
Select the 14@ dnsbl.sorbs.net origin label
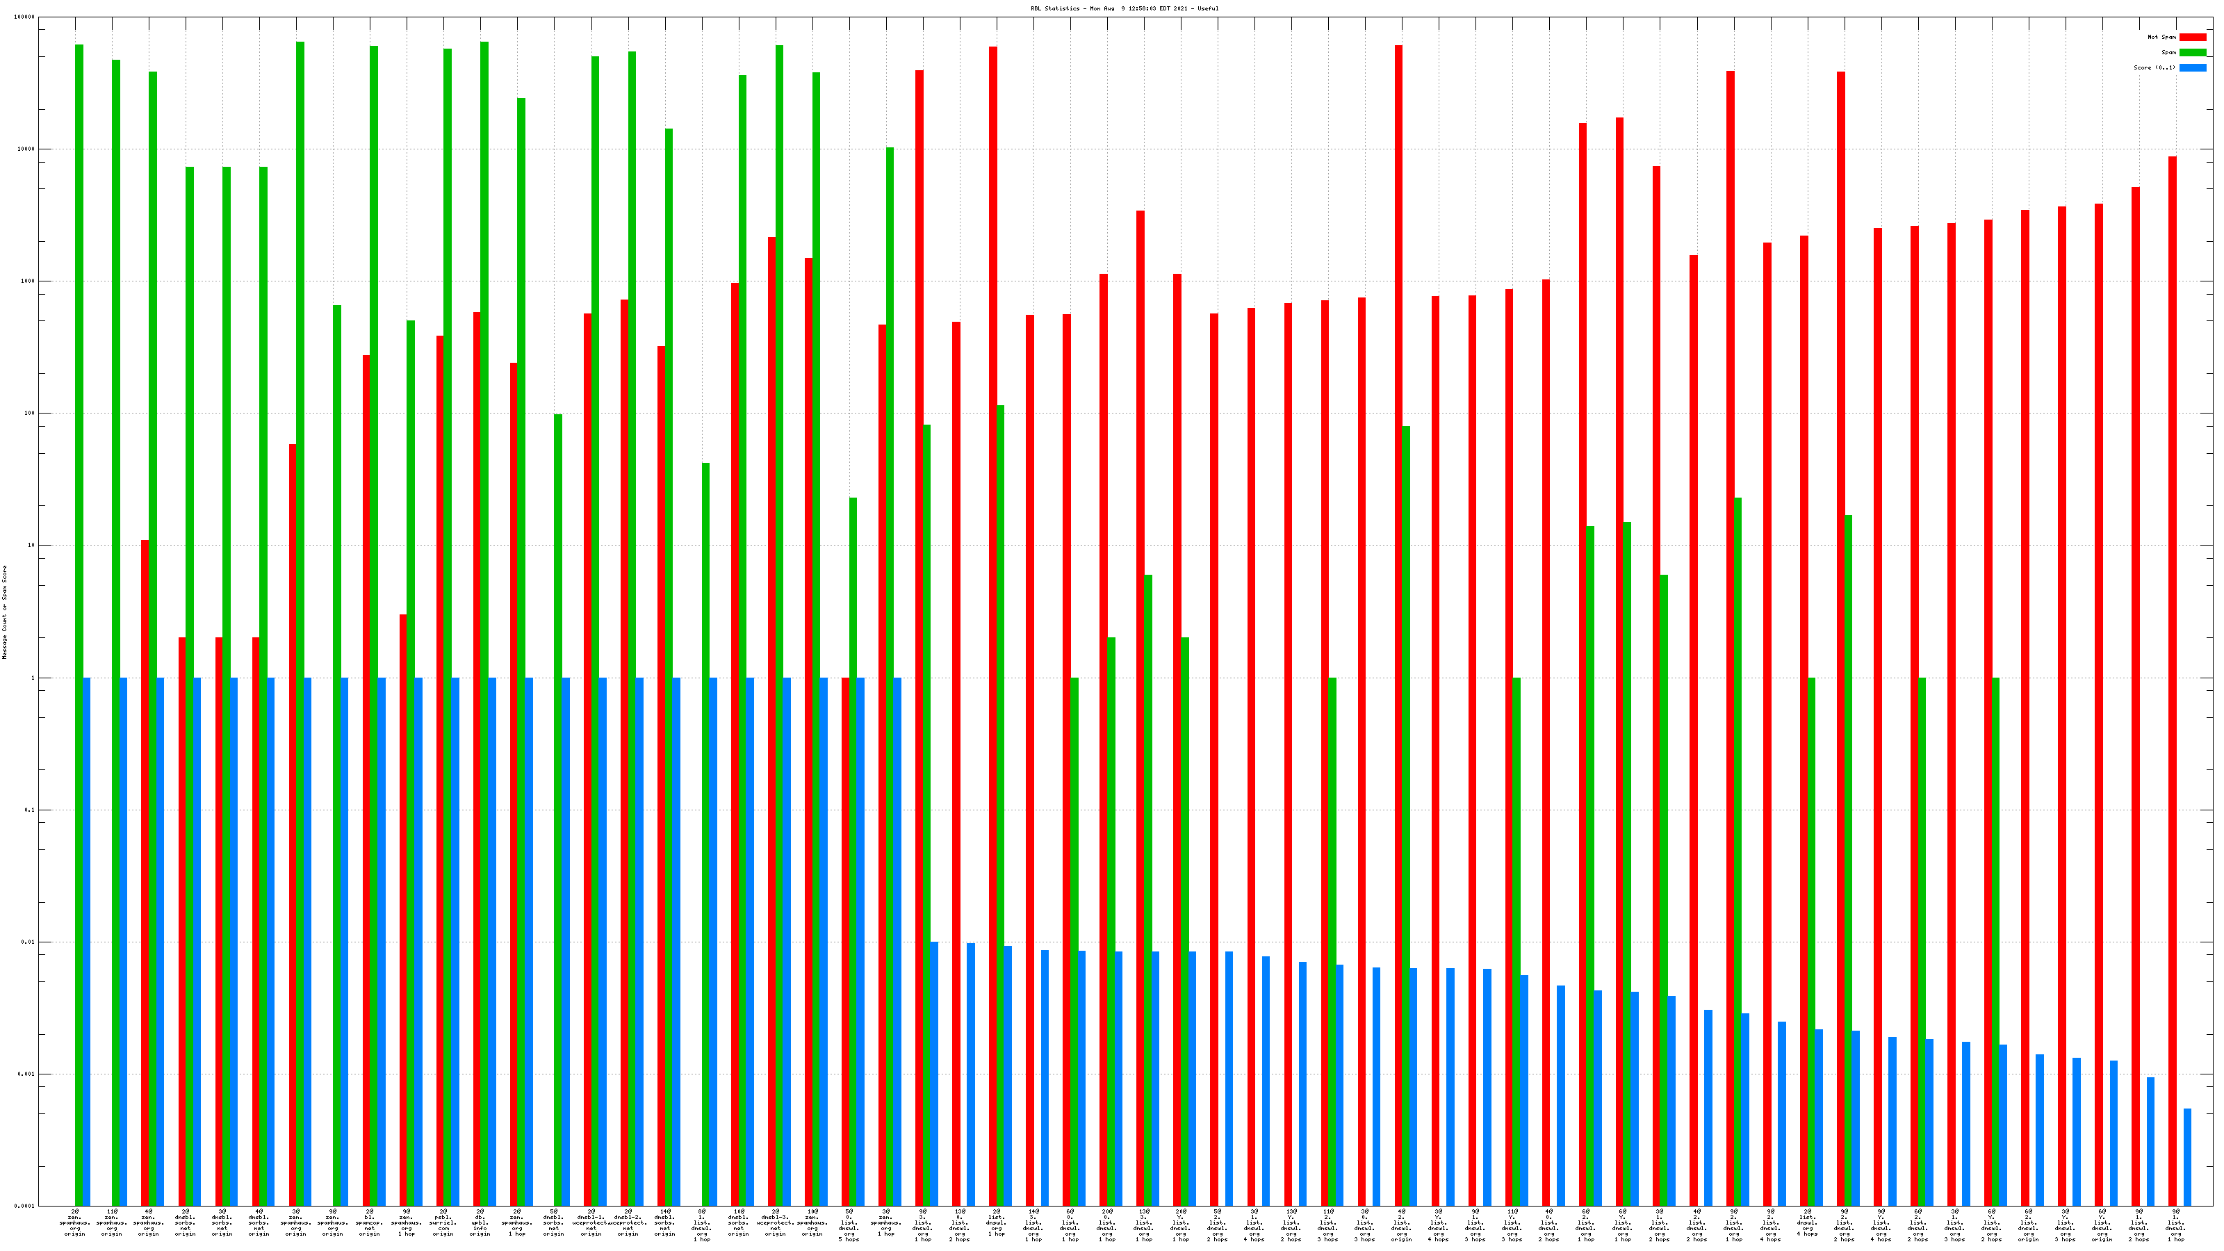665,1223
